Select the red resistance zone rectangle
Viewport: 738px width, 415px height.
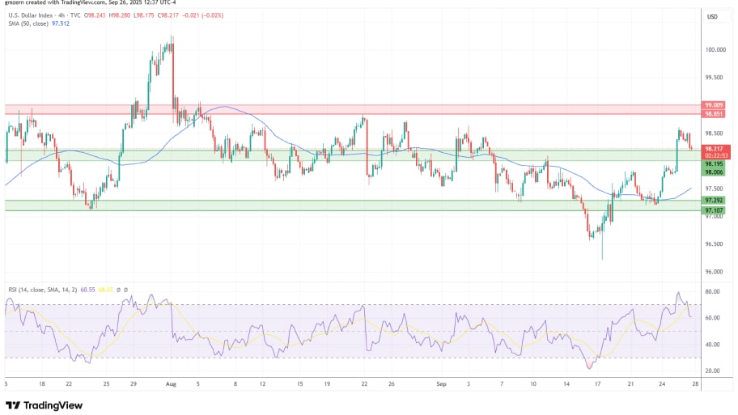pyautogui.click(x=324, y=108)
